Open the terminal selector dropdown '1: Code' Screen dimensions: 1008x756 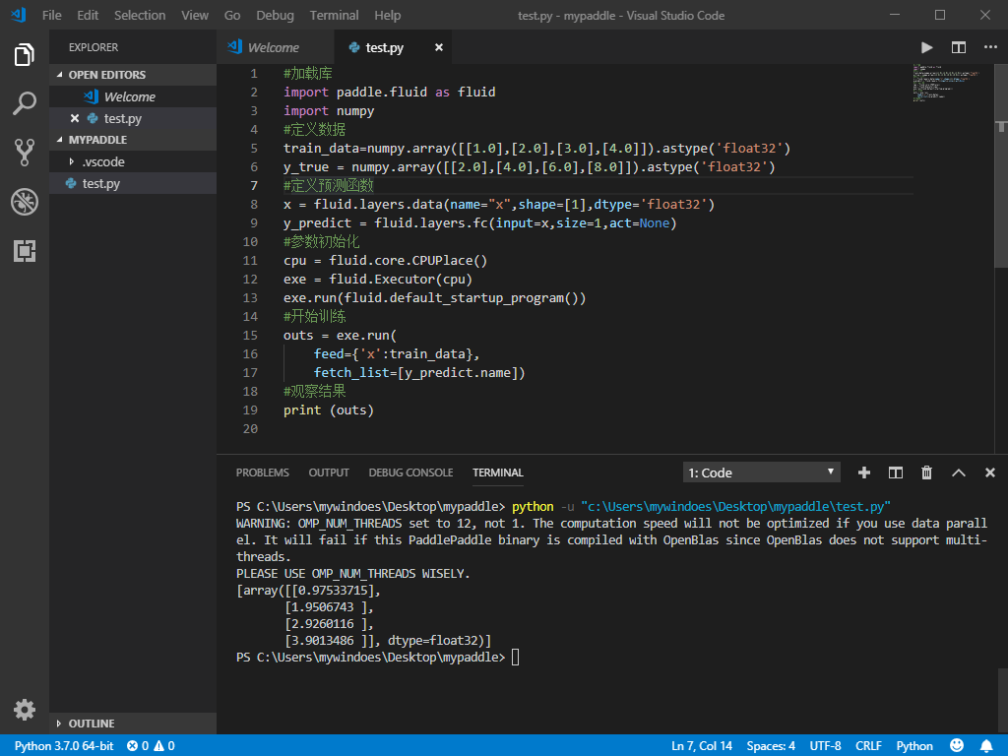point(761,472)
